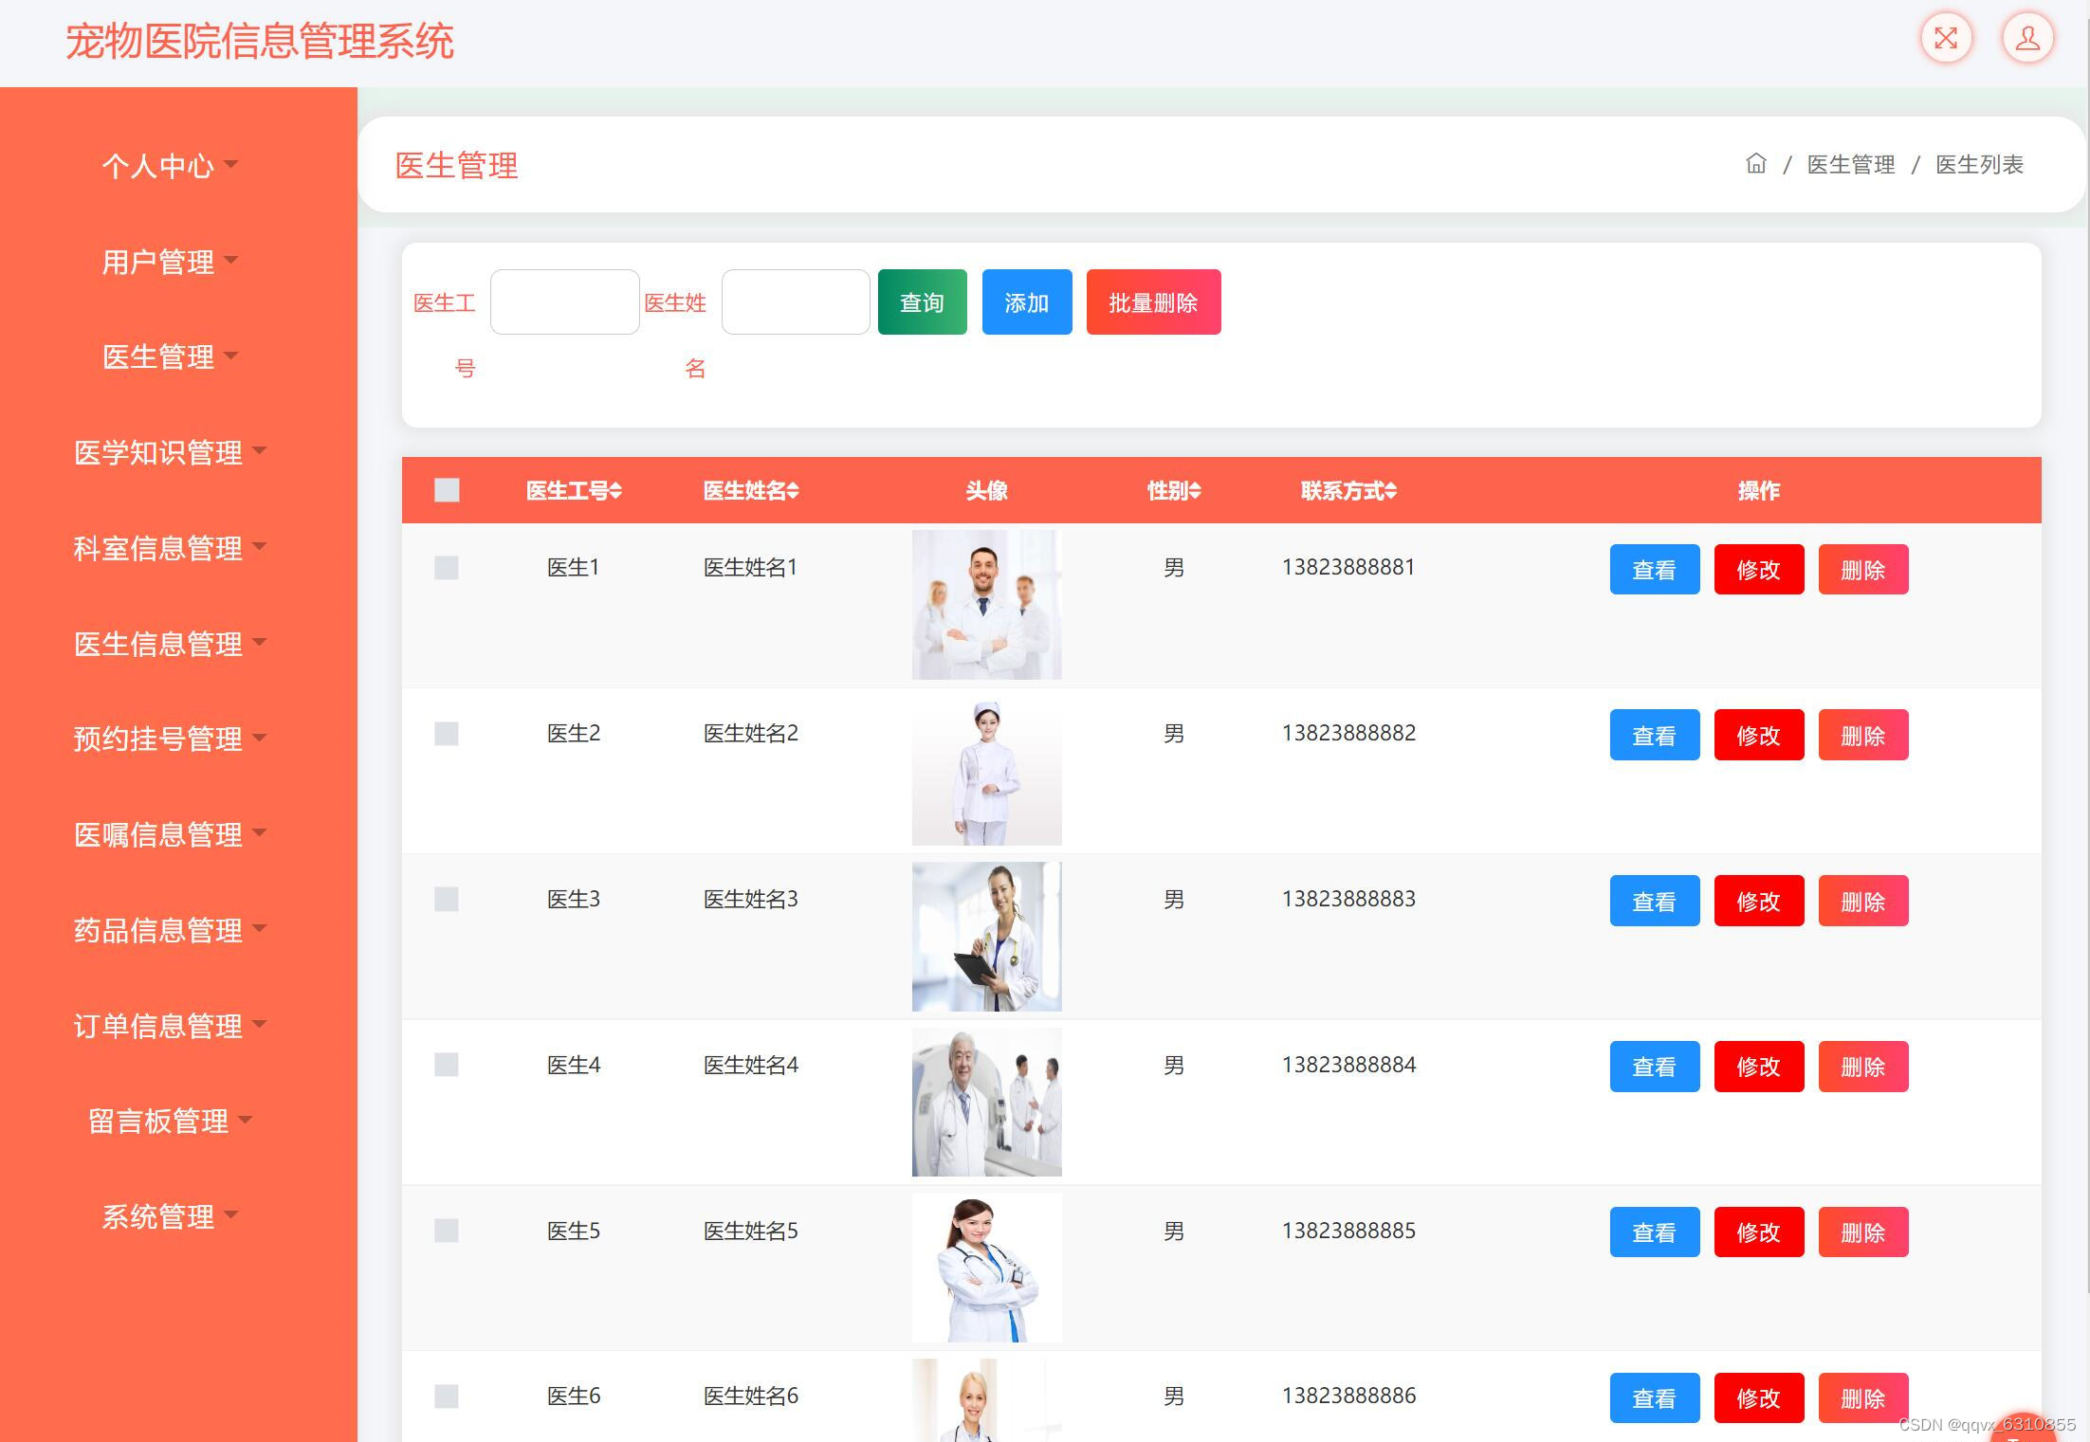The height and width of the screenshot is (1442, 2090).
Task: Open the user profile icon in header
Action: tap(2027, 39)
